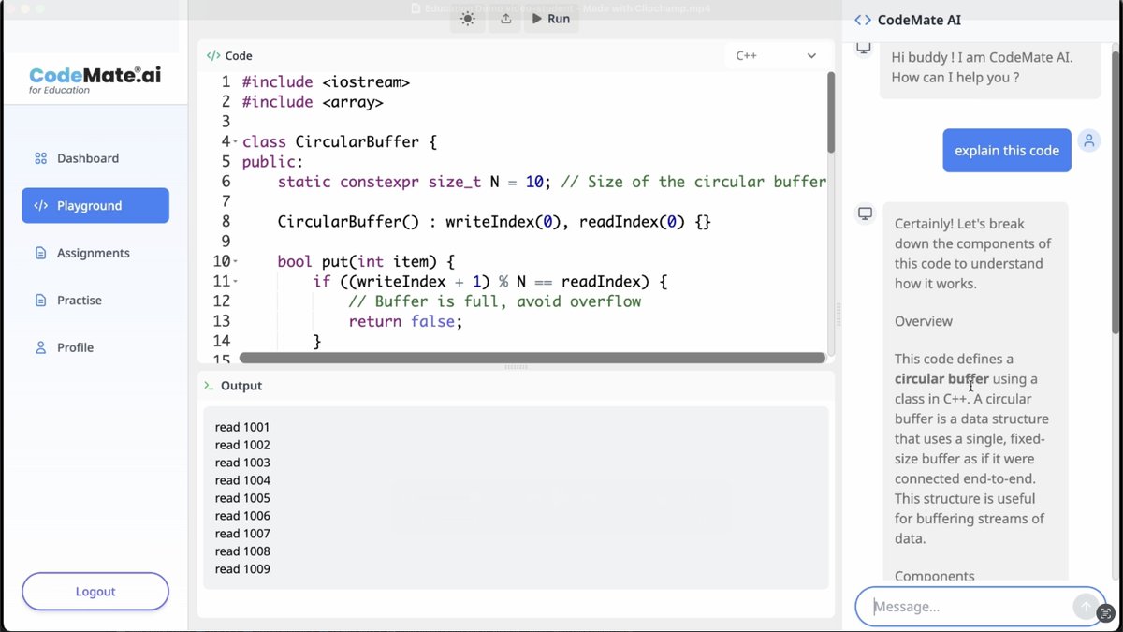Click the 'CircularBuffer() : writeIndex(0)' constructor line
The width and height of the screenshot is (1123, 632).
click(x=494, y=222)
